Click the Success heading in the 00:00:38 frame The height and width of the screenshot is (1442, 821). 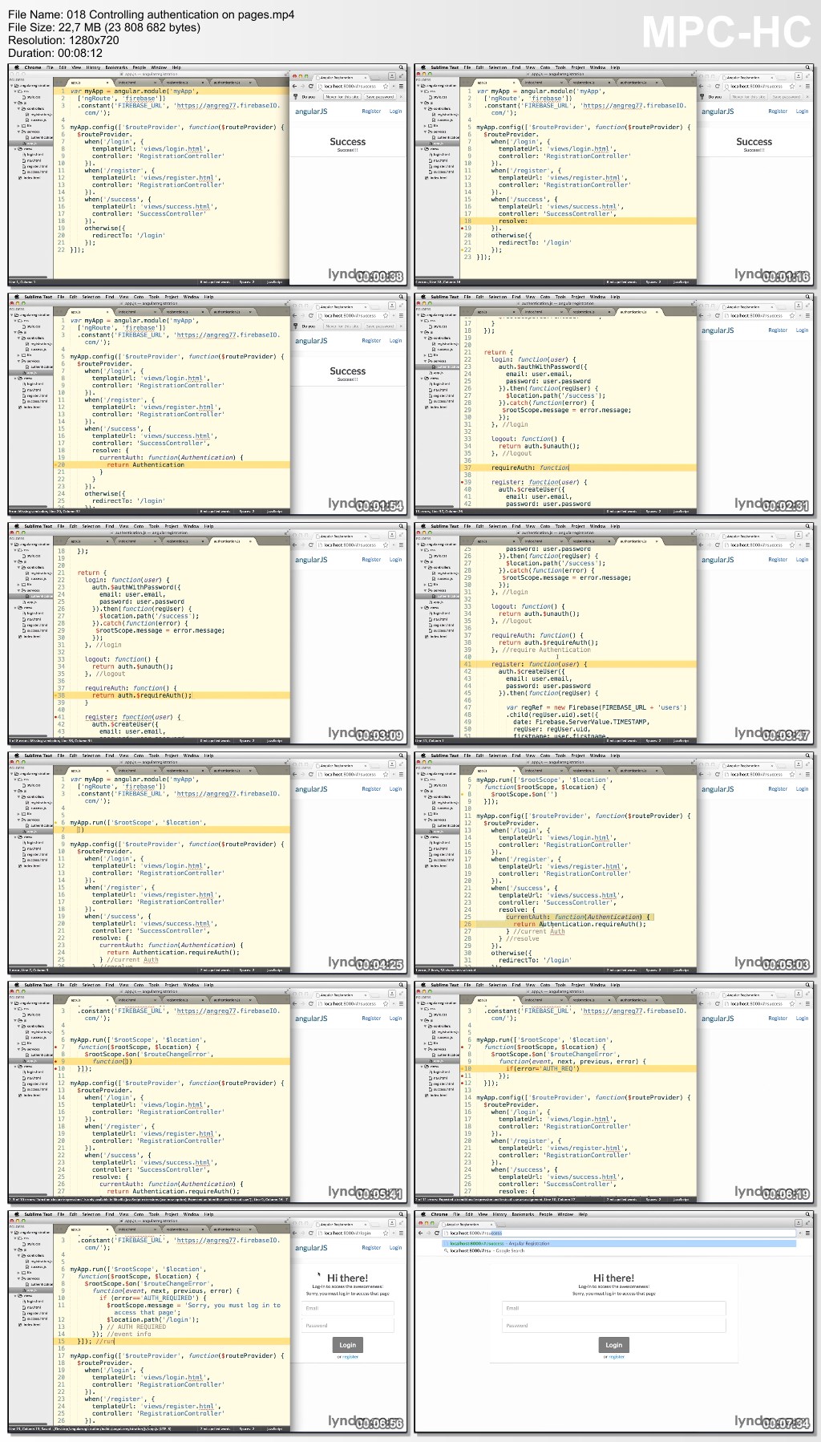point(347,142)
